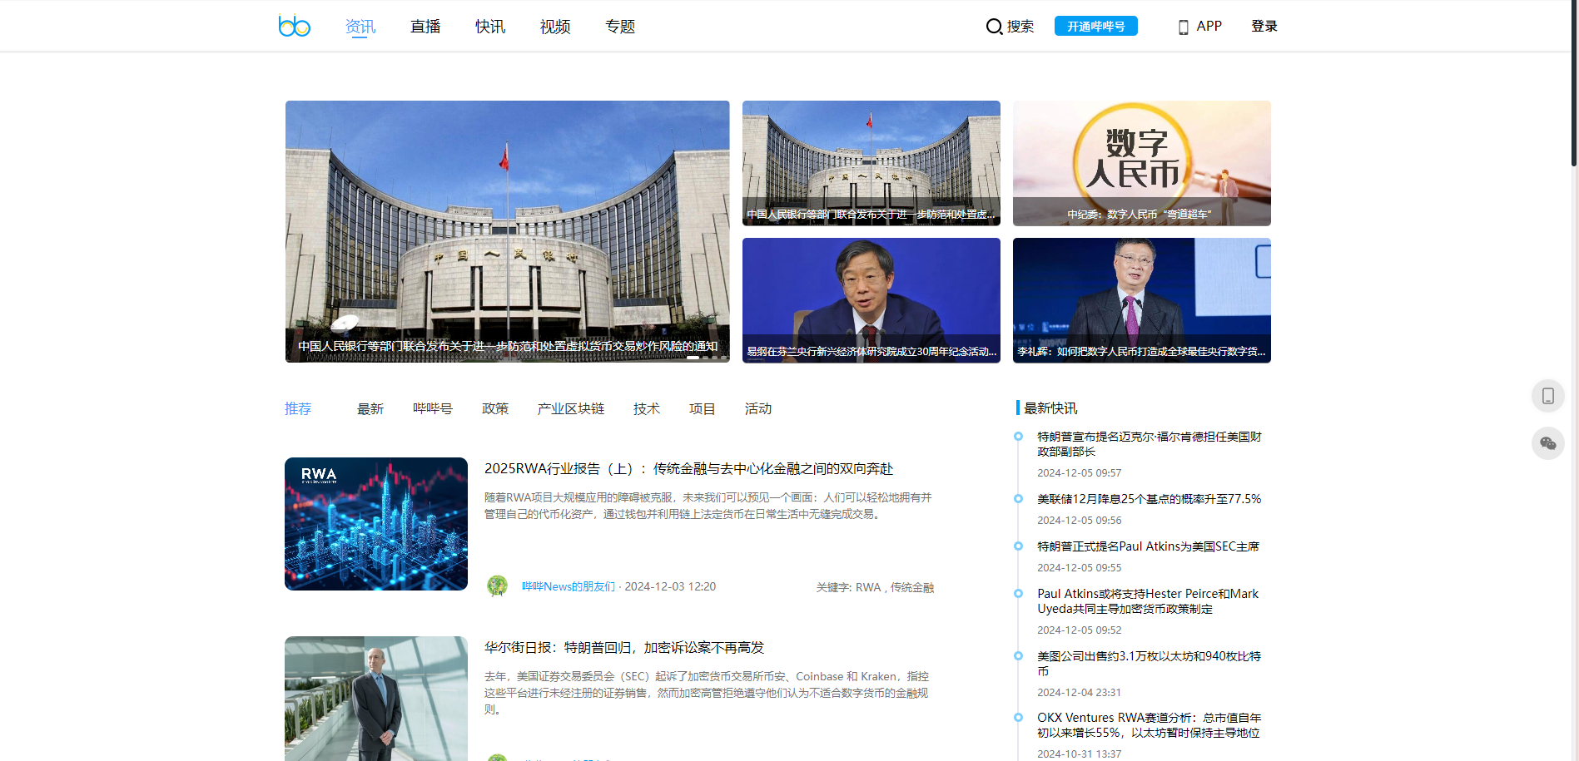
Task: Select the 最新 tab
Action: (x=370, y=408)
